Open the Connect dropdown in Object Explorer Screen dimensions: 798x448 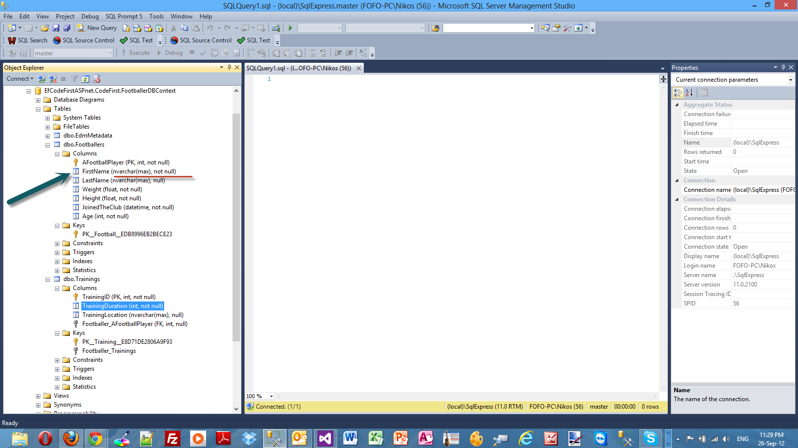(20, 79)
